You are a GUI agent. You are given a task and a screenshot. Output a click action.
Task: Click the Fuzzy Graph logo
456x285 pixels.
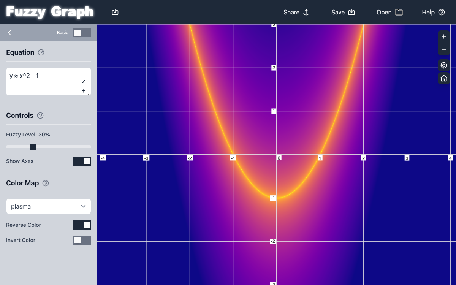click(x=50, y=12)
